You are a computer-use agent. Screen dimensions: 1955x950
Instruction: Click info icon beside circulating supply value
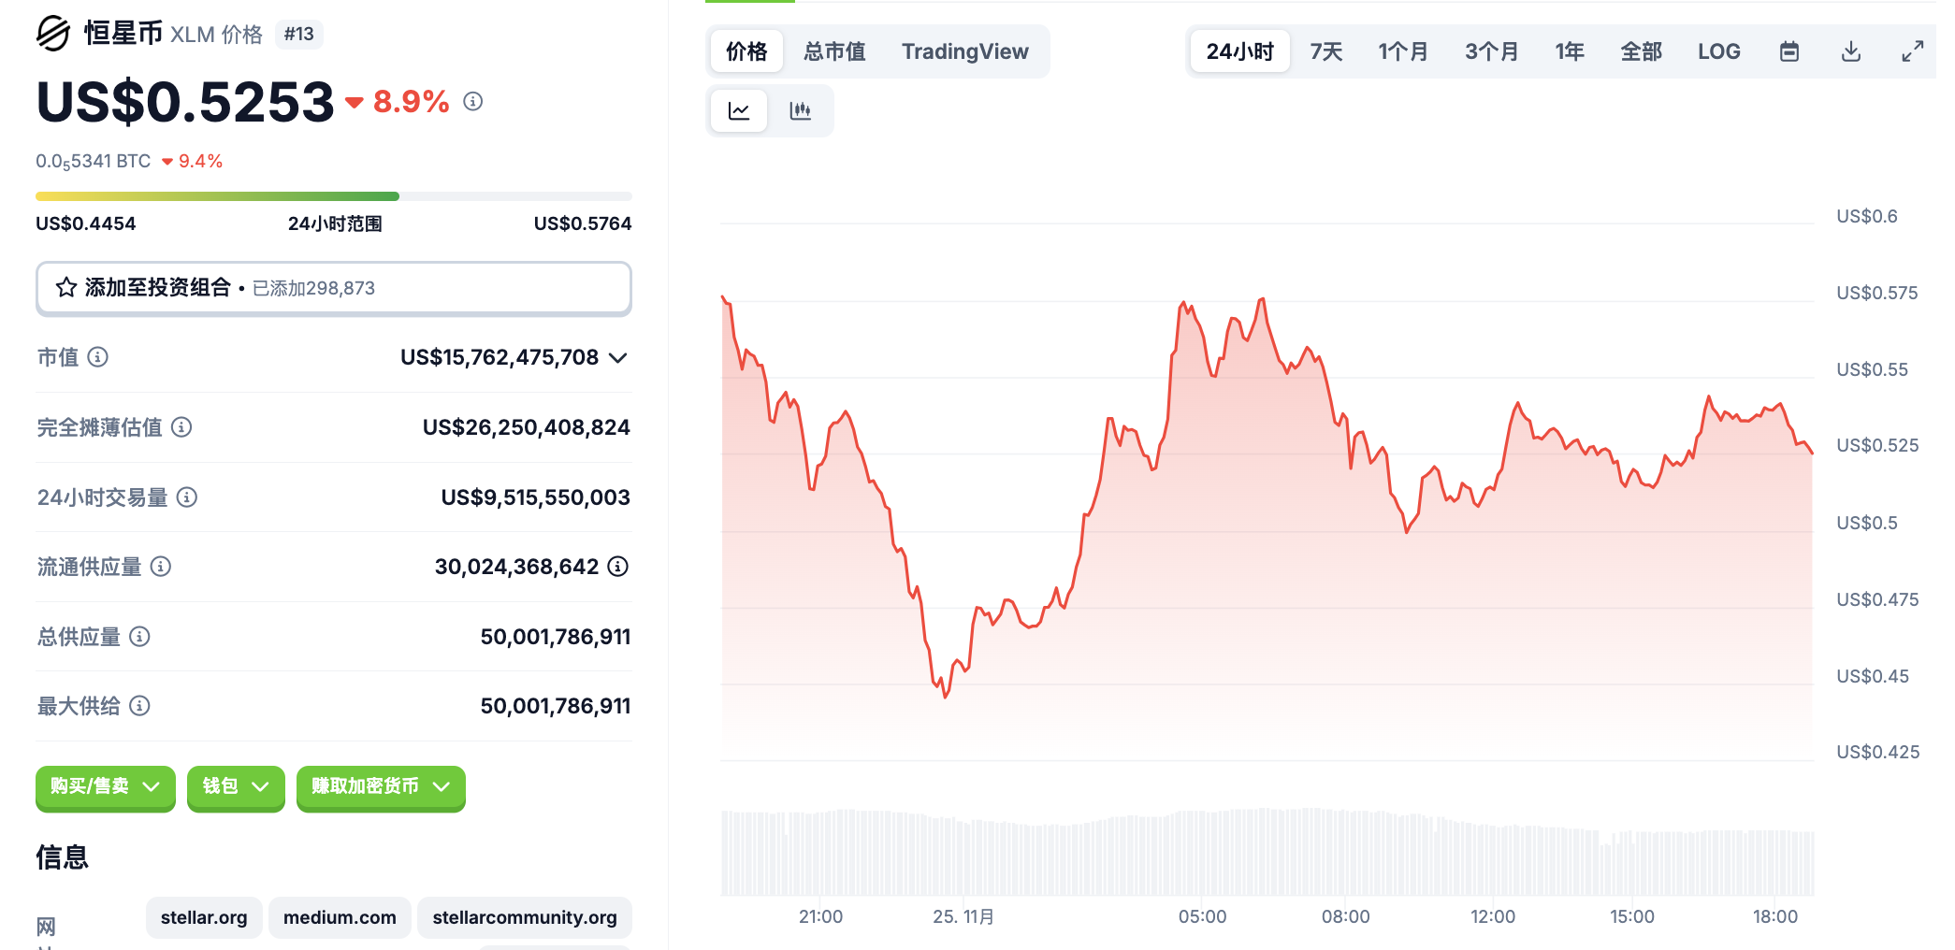pyautogui.click(x=618, y=567)
